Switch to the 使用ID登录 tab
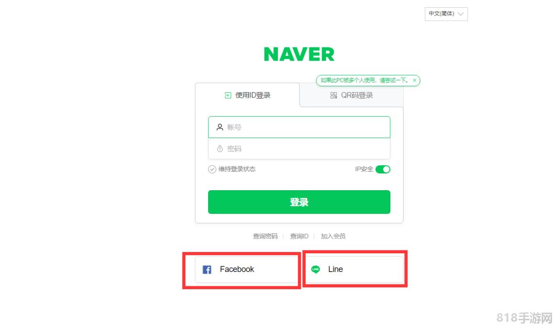This screenshot has width=555, height=326. (247, 95)
